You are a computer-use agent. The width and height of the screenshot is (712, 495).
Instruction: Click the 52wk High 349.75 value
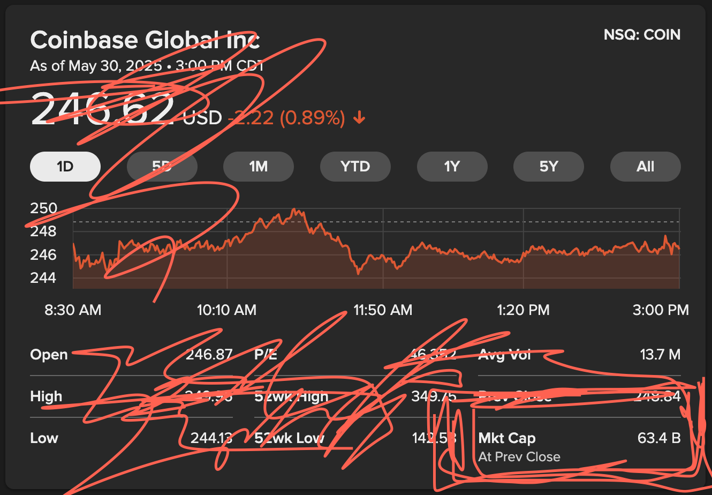pyautogui.click(x=434, y=396)
